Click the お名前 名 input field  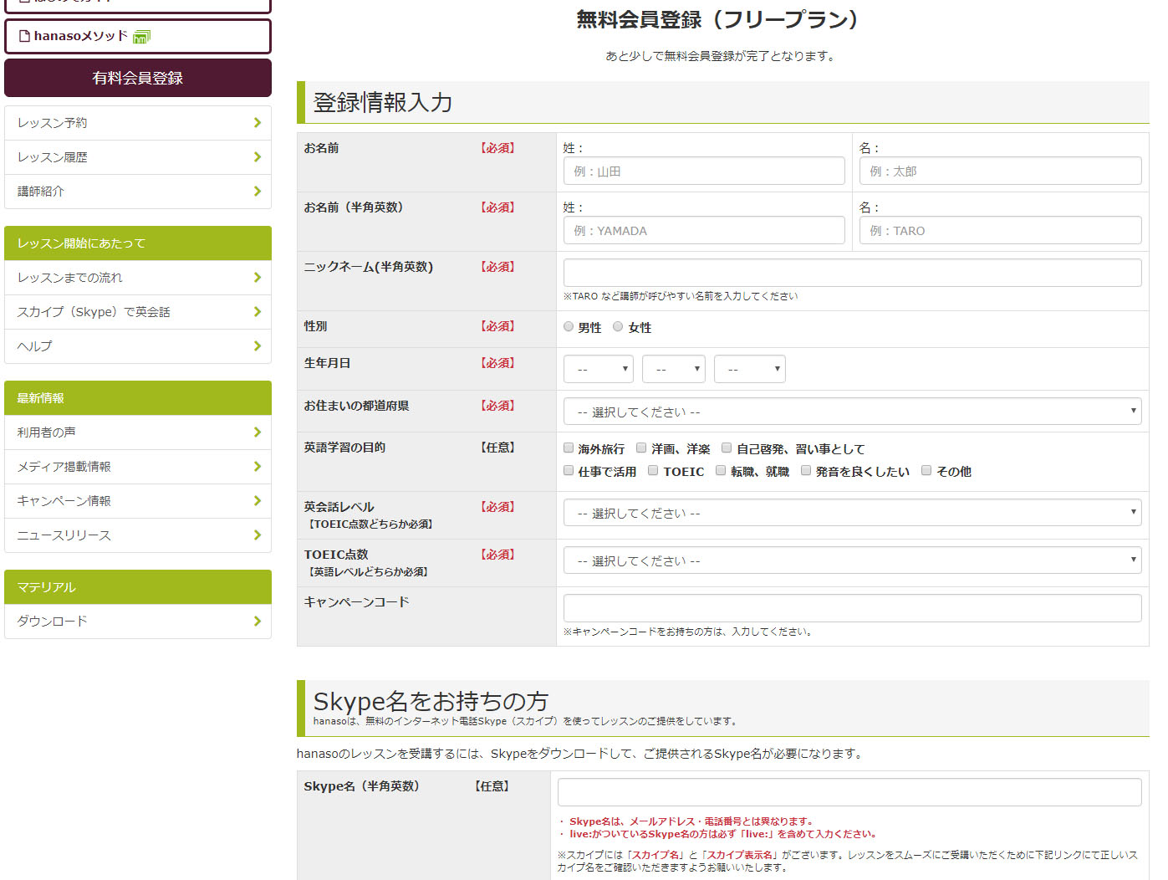(1001, 171)
